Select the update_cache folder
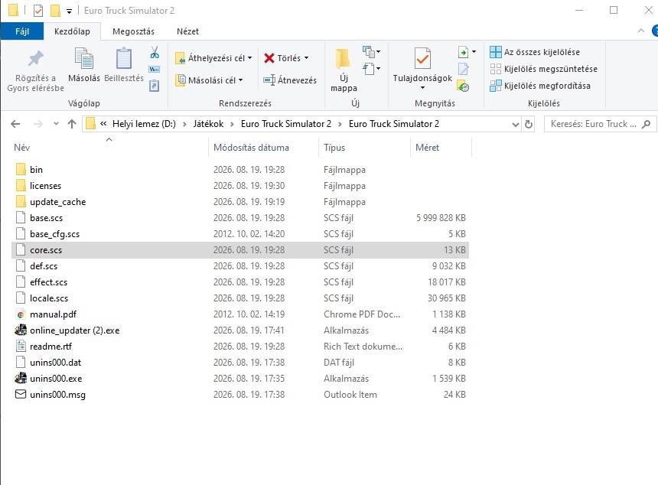The image size is (658, 485). click(240, 202)
